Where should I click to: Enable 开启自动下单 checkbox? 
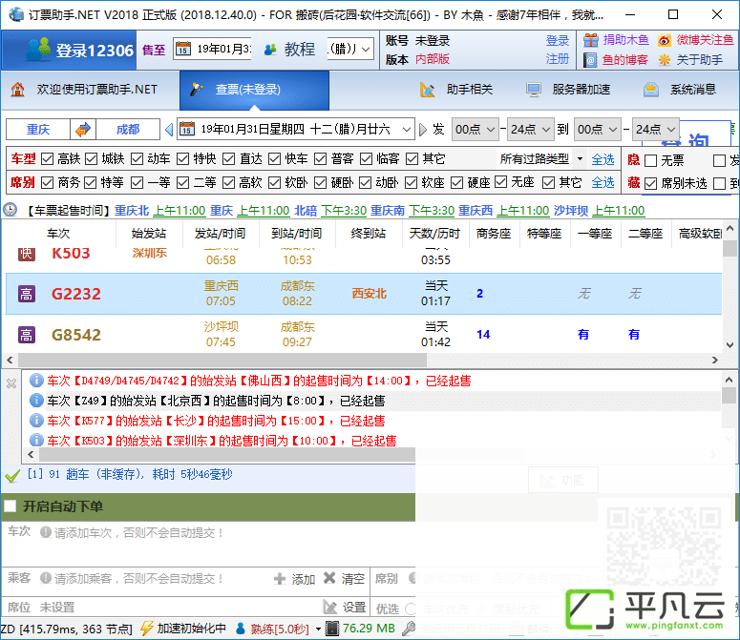(10, 506)
